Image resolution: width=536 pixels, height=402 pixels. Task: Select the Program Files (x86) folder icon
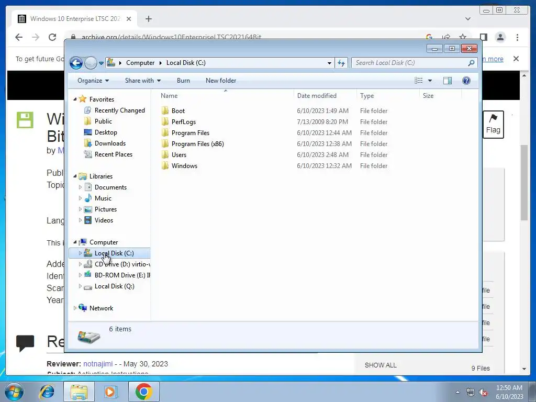click(165, 143)
